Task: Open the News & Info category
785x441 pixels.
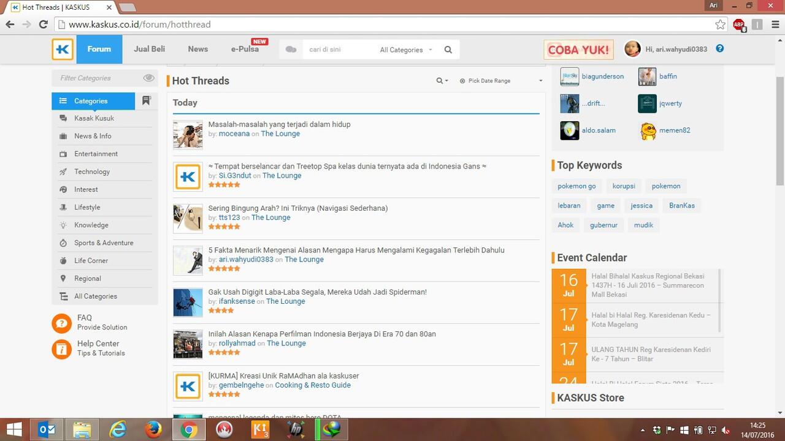Action: (93, 136)
